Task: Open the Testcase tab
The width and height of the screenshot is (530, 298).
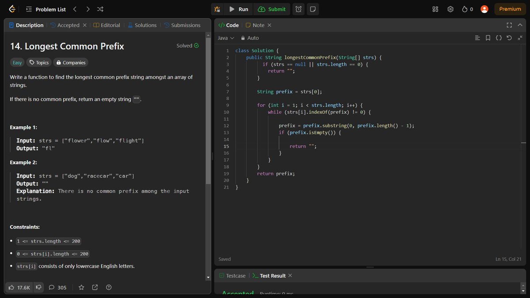Action: (232, 275)
